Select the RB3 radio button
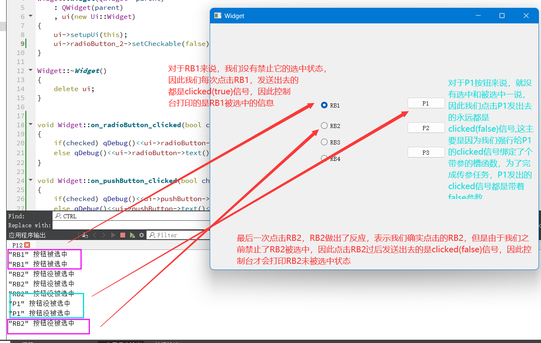This screenshot has width=541, height=343. point(324,142)
